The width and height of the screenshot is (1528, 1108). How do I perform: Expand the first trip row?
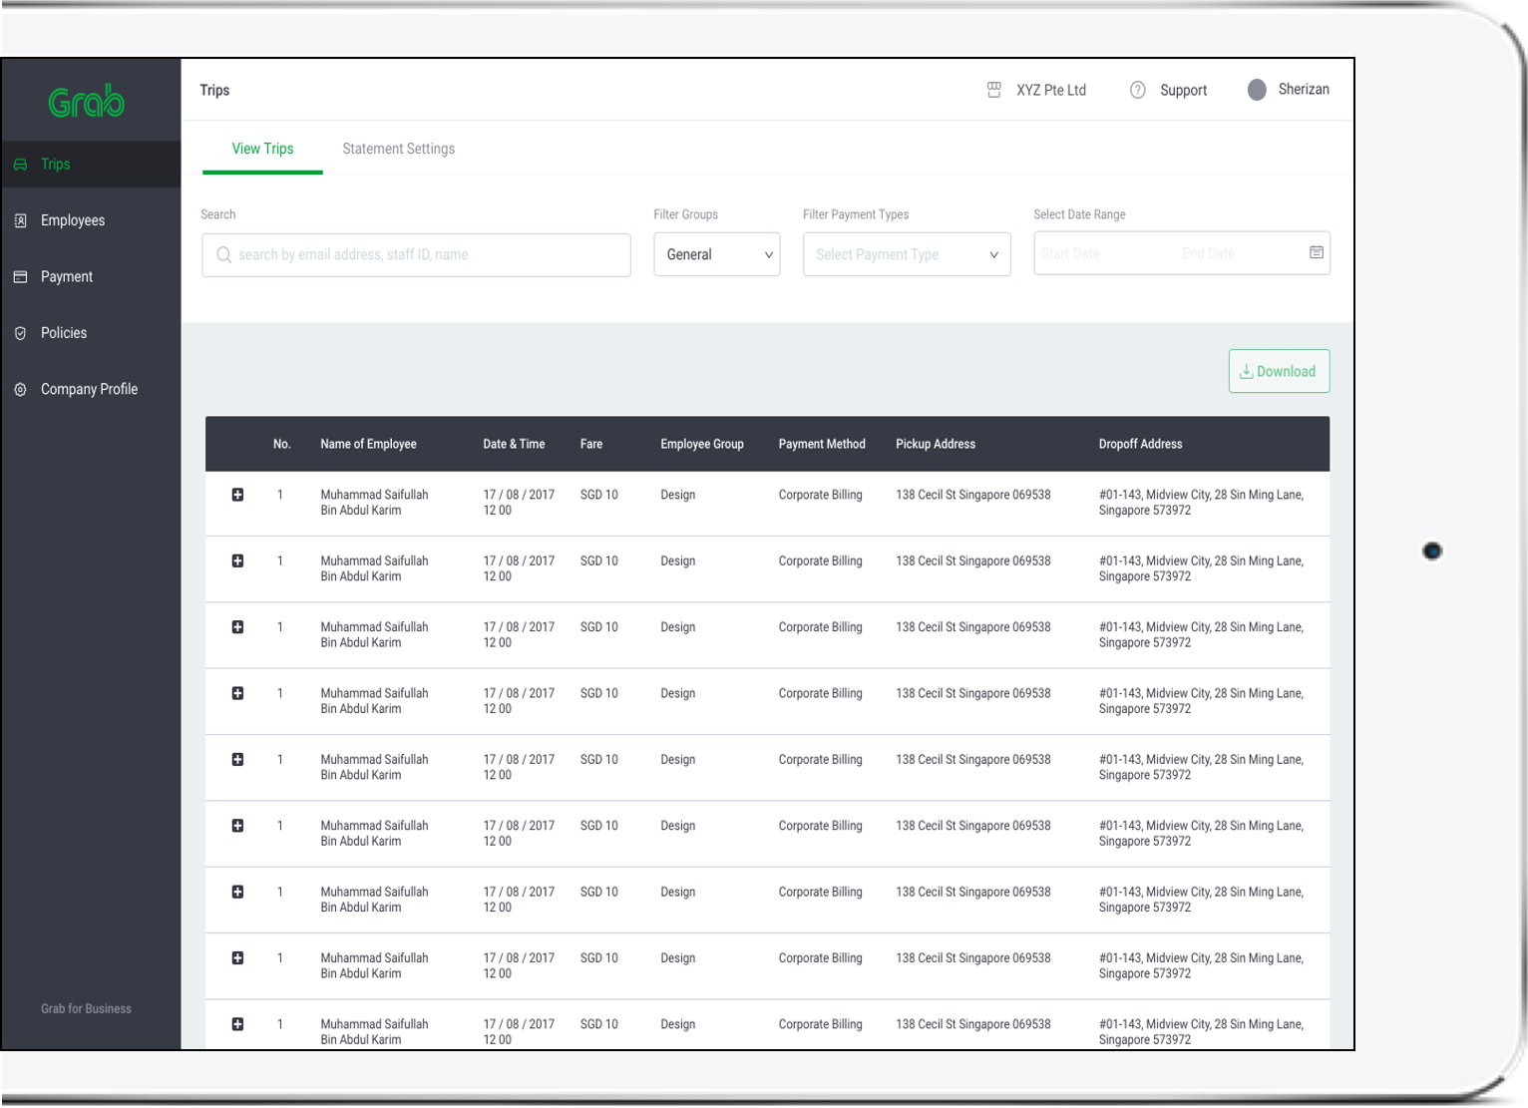tap(237, 496)
